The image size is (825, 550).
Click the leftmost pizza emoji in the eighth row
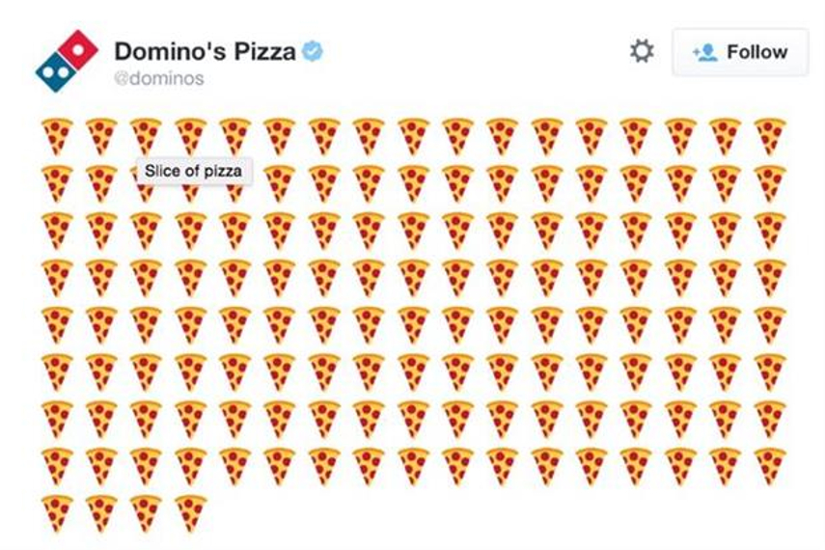tap(57, 466)
